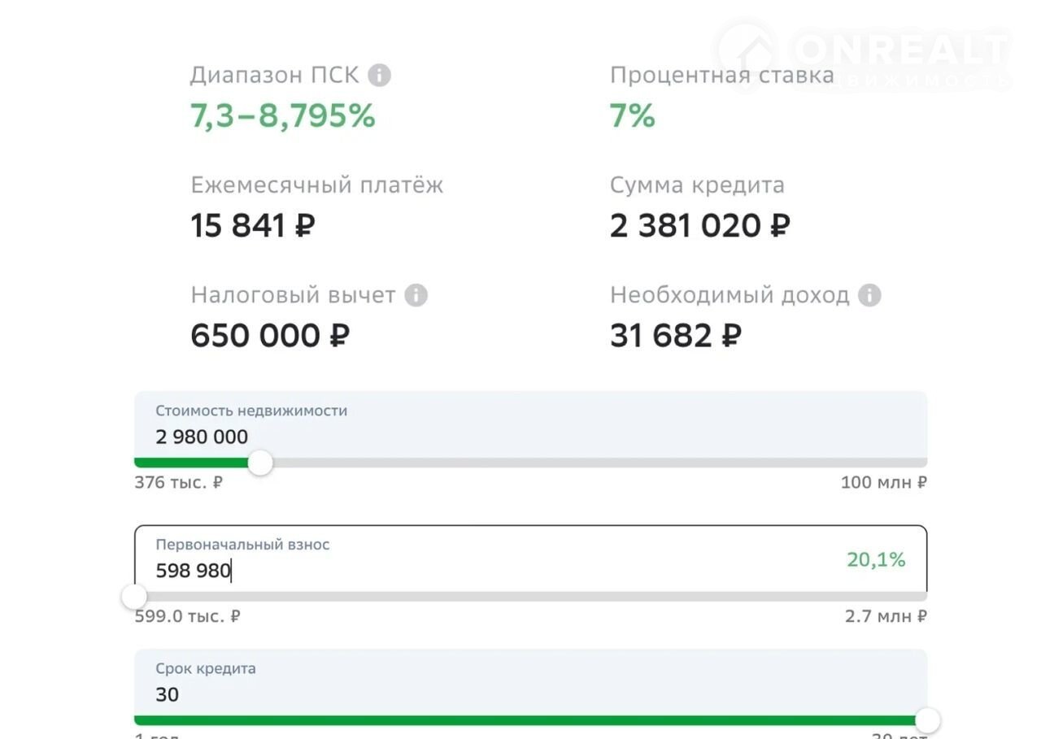1041x739 pixels.
Task: Click the green 20,1% down payment percentage
Action: point(876,559)
